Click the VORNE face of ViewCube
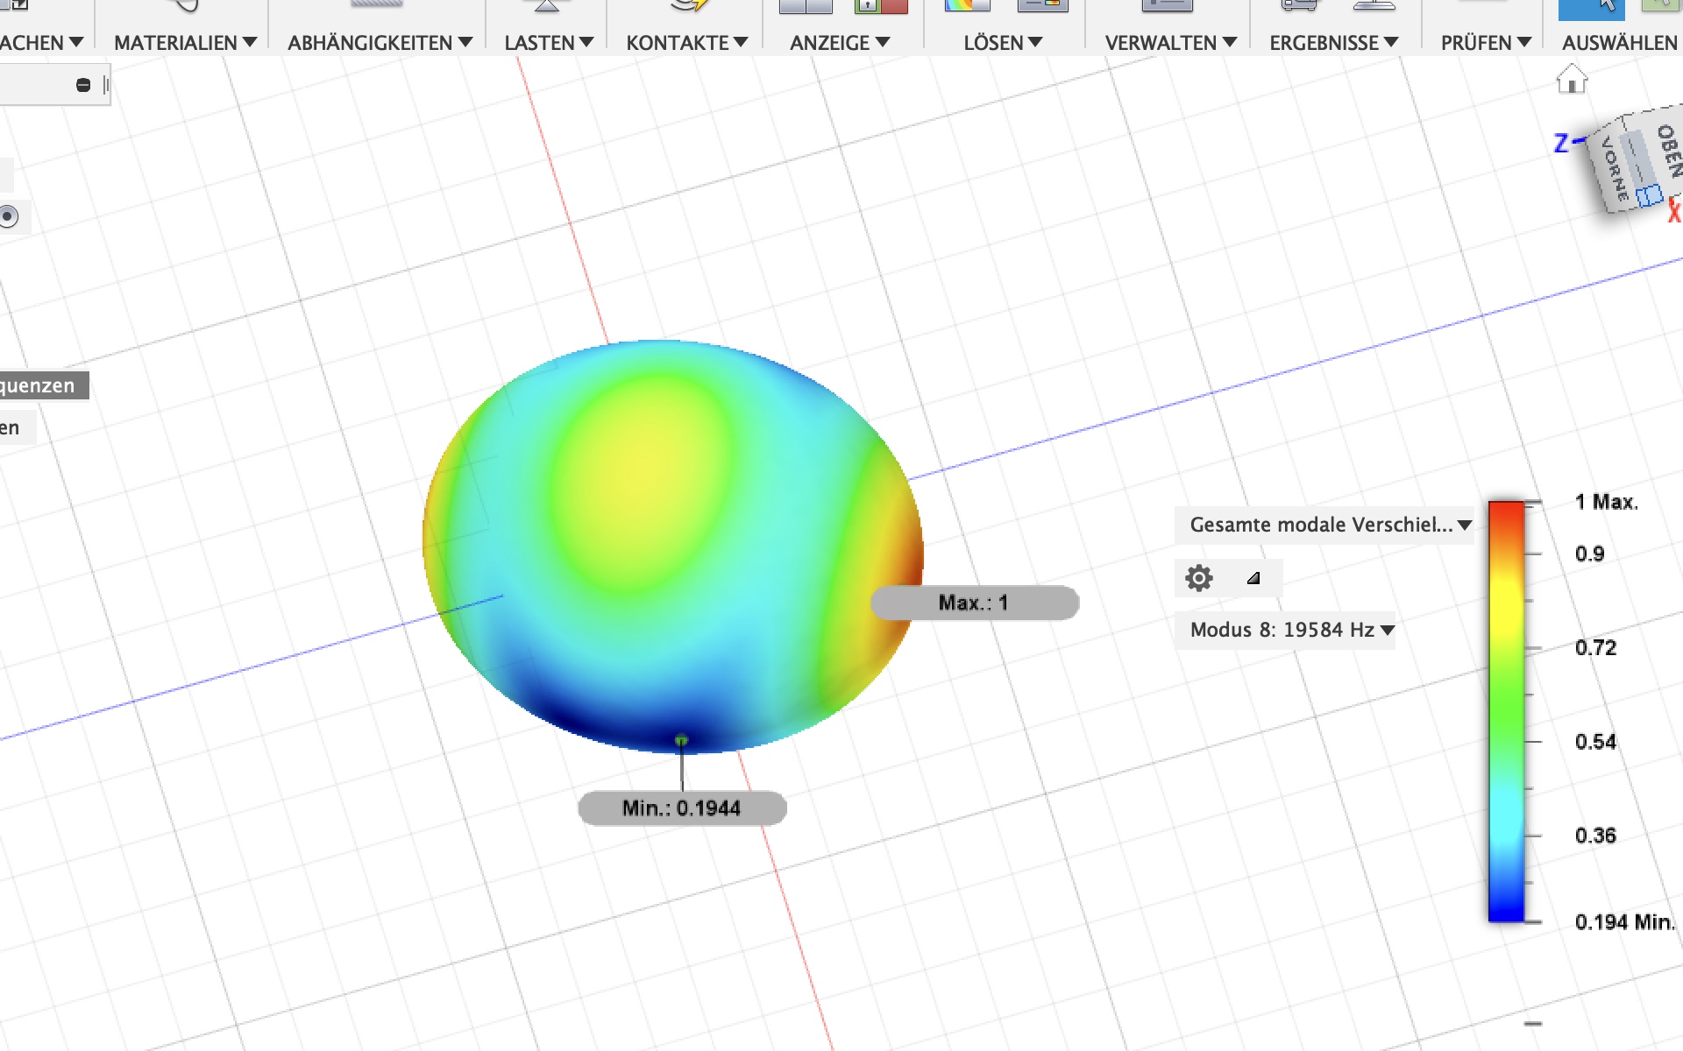This screenshot has height=1051, width=1683. click(1615, 169)
